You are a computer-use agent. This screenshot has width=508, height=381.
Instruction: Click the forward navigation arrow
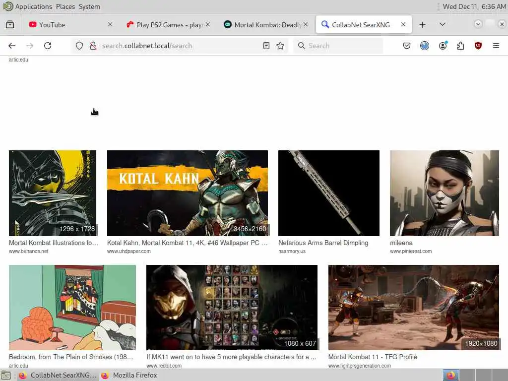point(30,46)
